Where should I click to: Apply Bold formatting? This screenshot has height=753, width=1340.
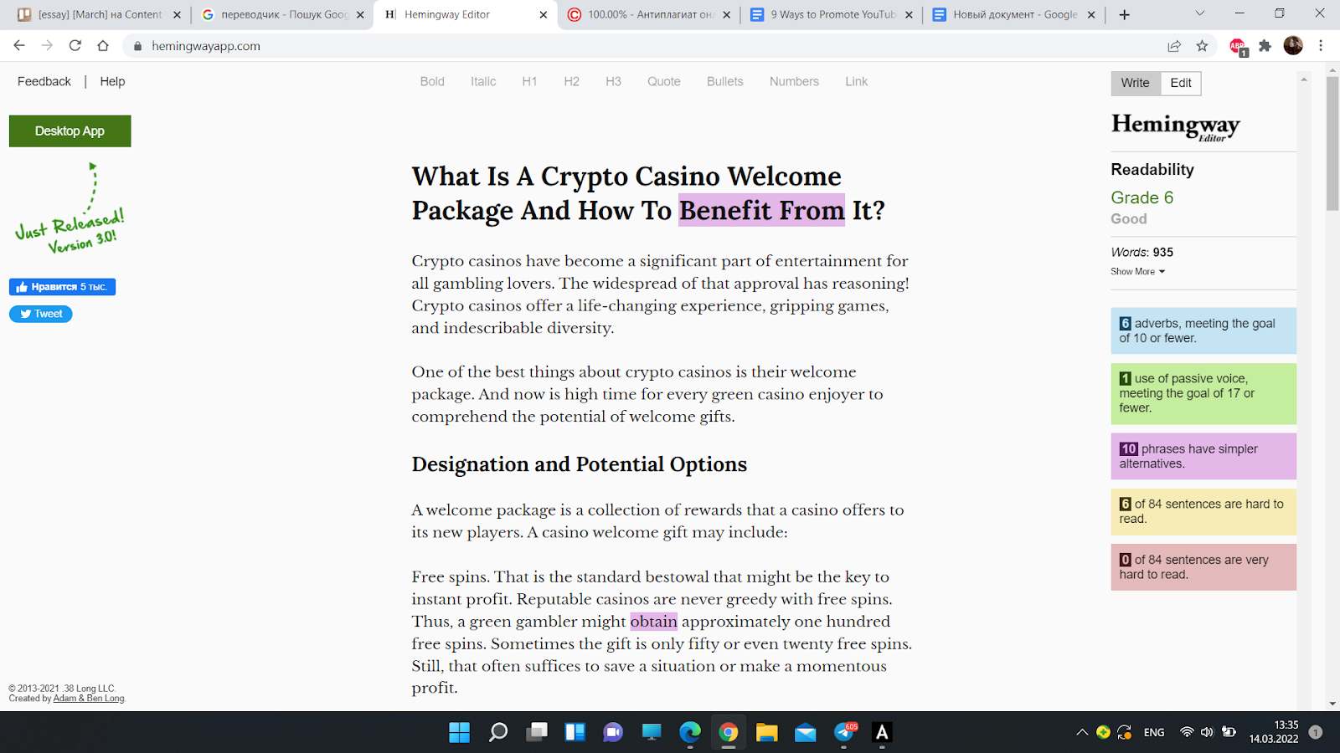point(432,81)
